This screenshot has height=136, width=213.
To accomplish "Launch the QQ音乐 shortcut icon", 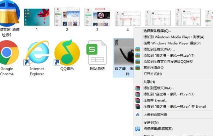I will point(67,53).
